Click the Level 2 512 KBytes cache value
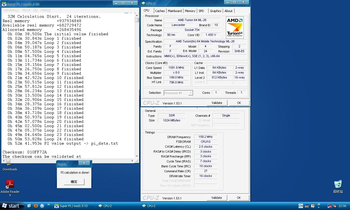 click(x=219, y=77)
